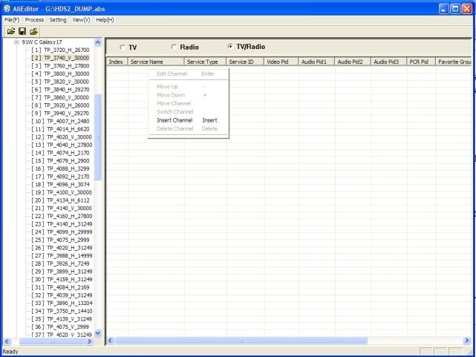Select the Radio radio button
Screen dimensions: 476x357
click(x=174, y=47)
